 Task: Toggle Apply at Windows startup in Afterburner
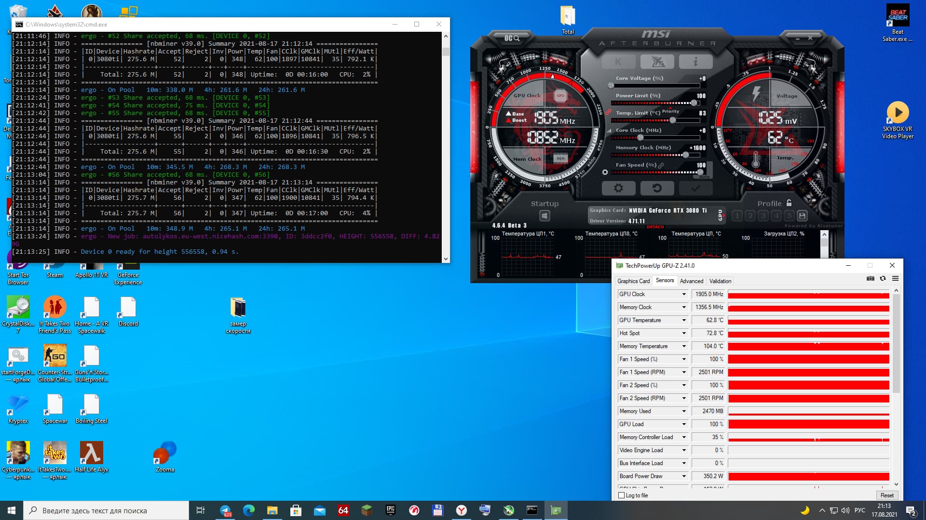point(545,216)
